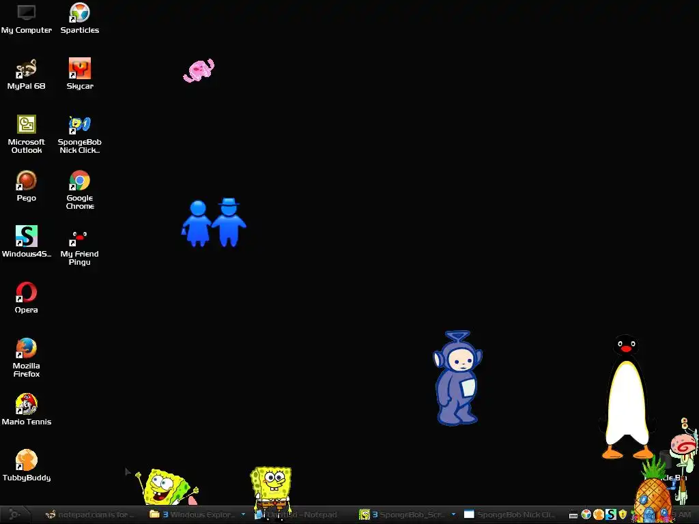Click the keyboard icon in the system tray

(x=573, y=516)
